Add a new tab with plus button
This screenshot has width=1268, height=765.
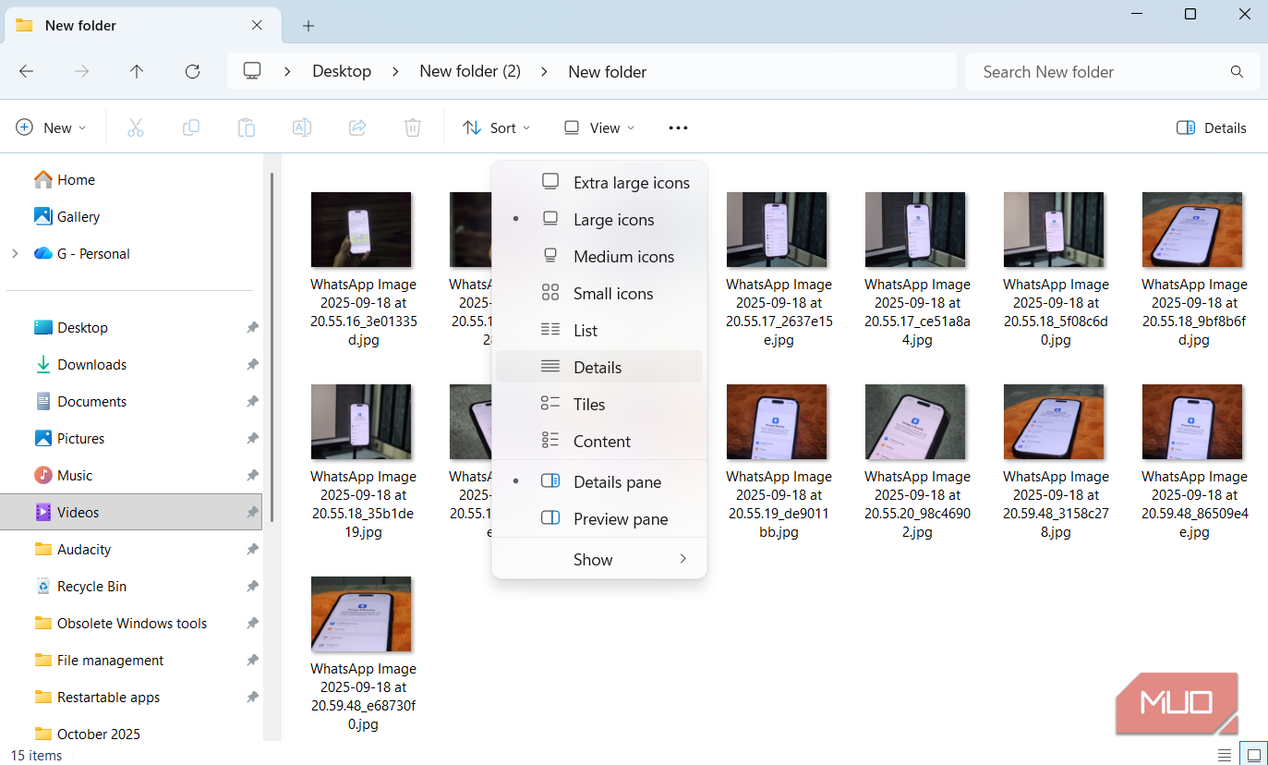click(x=308, y=26)
